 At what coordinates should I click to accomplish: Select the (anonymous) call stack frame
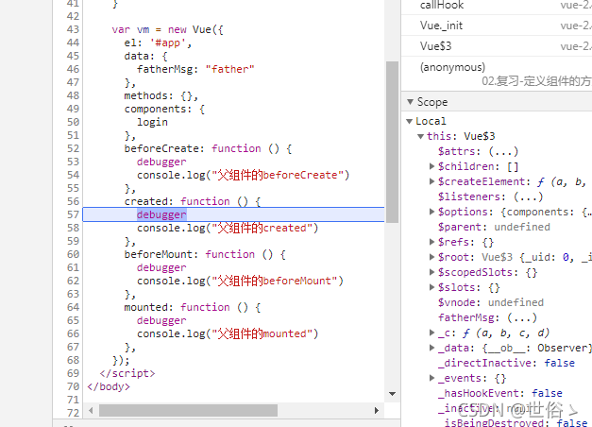pos(497,74)
